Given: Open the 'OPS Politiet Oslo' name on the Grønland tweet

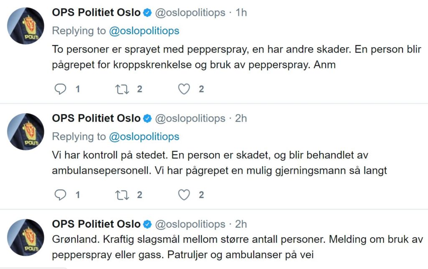Looking at the screenshot, I should click(96, 224).
